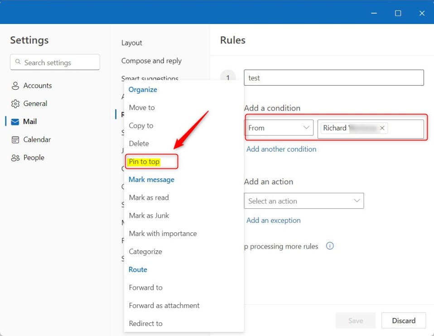This screenshot has height=336, width=434.
Task: Open the Layout settings tab
Action: [x=131, y=43]
